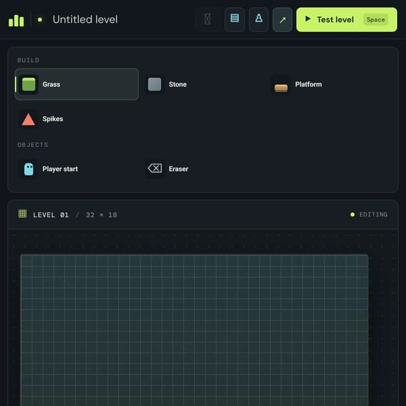Click the "LEVEL 01" label
The image size is (406, 406).
[51, 215]
